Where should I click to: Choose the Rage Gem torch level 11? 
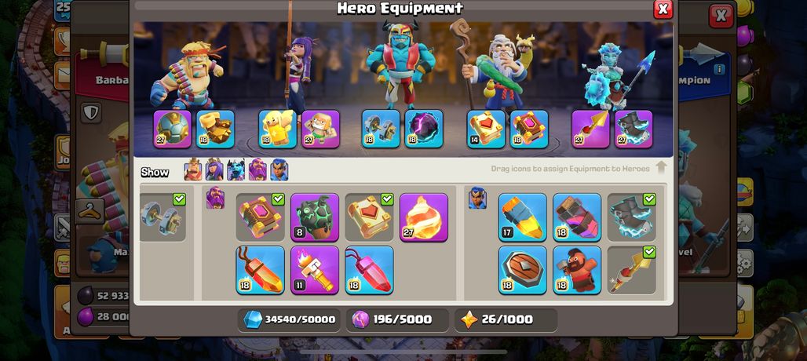(x=315, y=270)
